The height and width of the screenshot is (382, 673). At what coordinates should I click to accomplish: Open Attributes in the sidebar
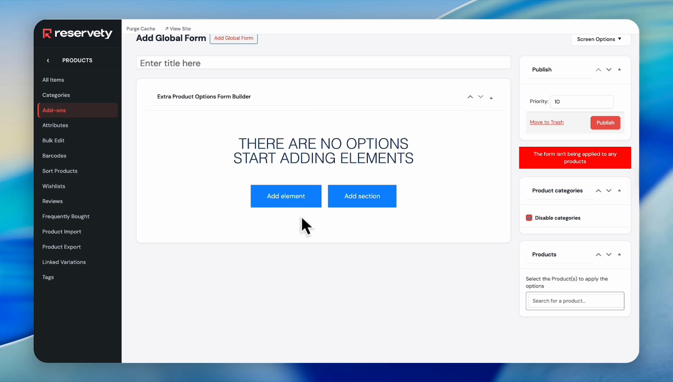point(55,125)
